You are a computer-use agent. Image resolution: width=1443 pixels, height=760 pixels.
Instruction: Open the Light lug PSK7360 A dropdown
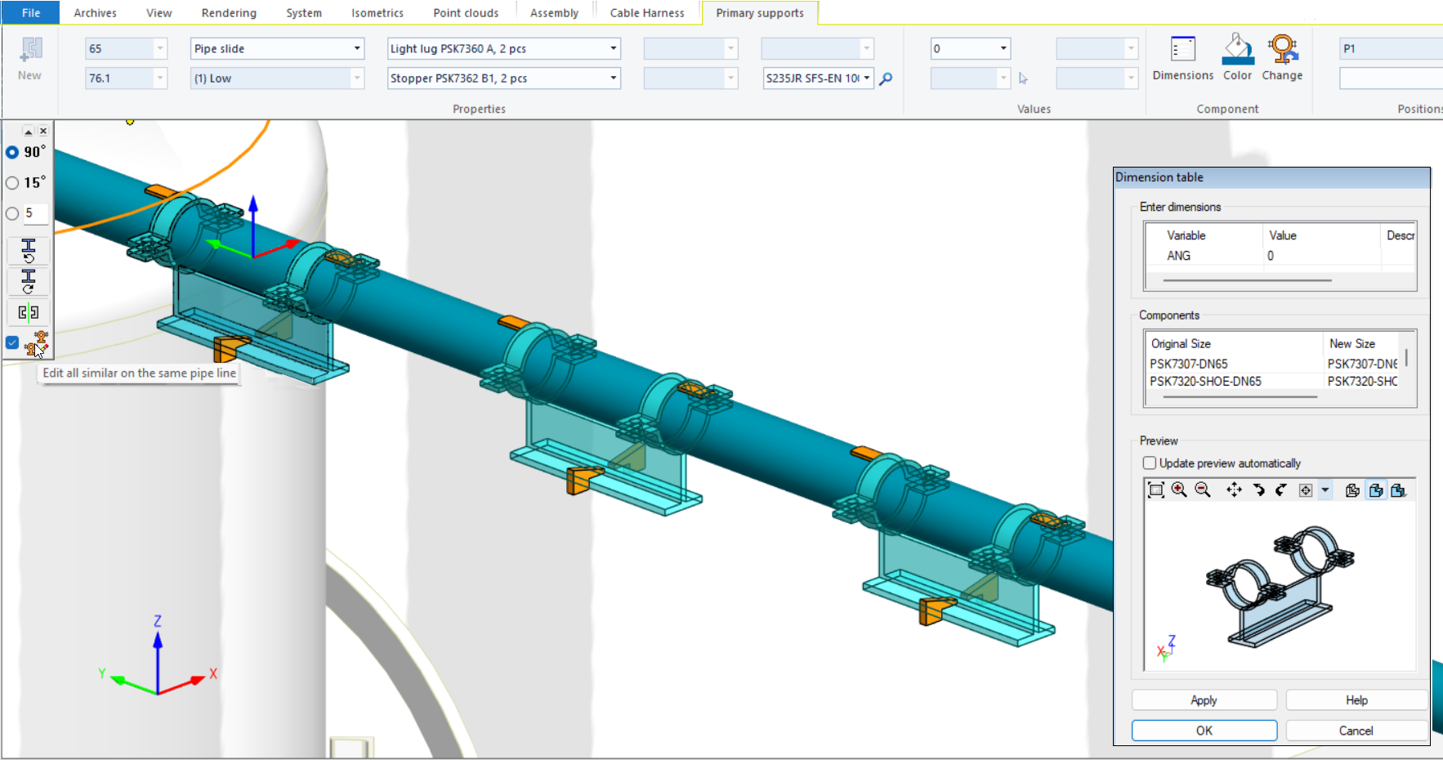(x=613, y=49)
